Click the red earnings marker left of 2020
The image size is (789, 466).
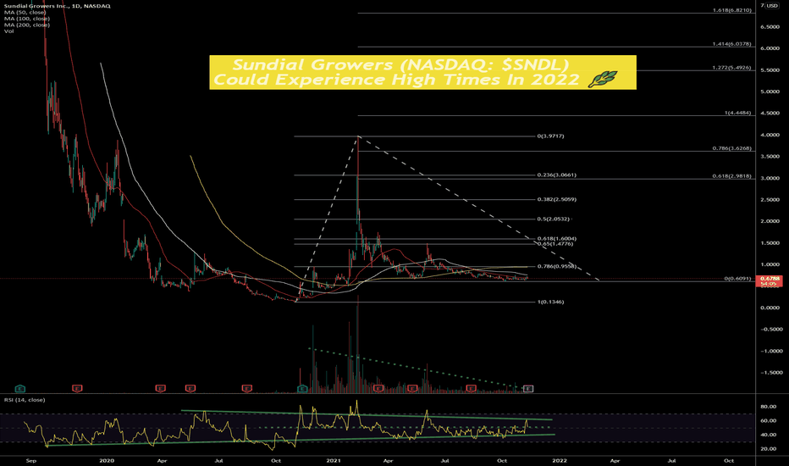pos(77,388)
